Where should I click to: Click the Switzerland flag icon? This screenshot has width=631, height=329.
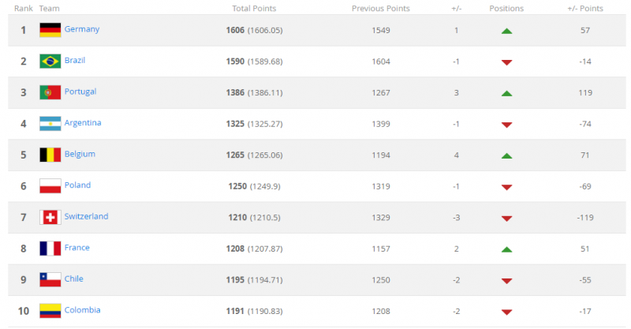tap(50, 218)
